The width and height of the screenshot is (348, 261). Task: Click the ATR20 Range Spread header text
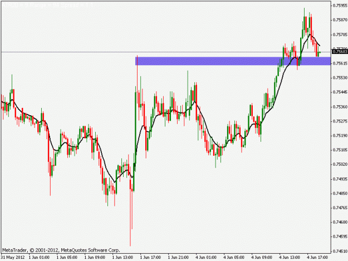click(47, 4)
